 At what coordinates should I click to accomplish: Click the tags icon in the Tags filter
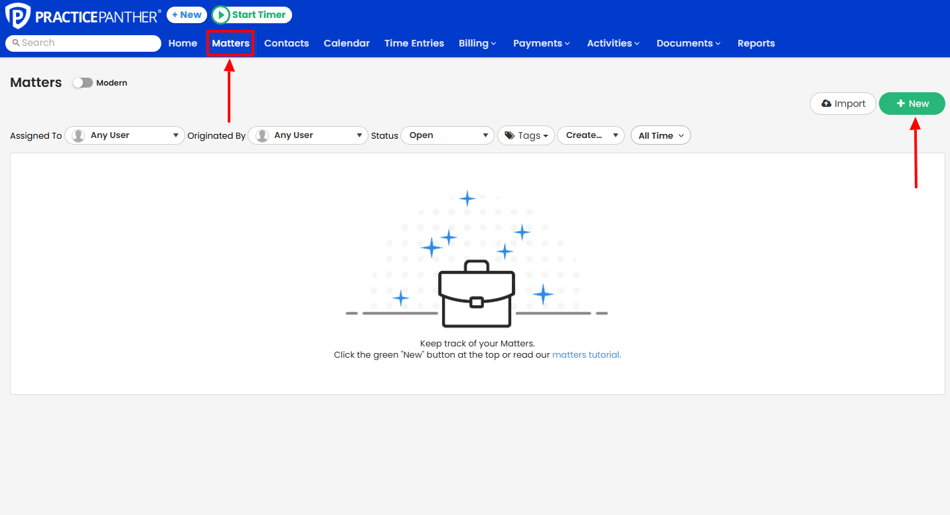click(x=511, y=135)
